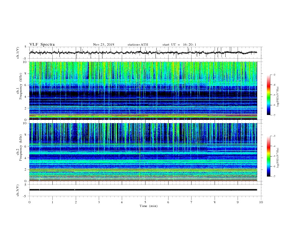
Task: Click the ch.1 PSD color scale bar
Action: tap(268, 95)
